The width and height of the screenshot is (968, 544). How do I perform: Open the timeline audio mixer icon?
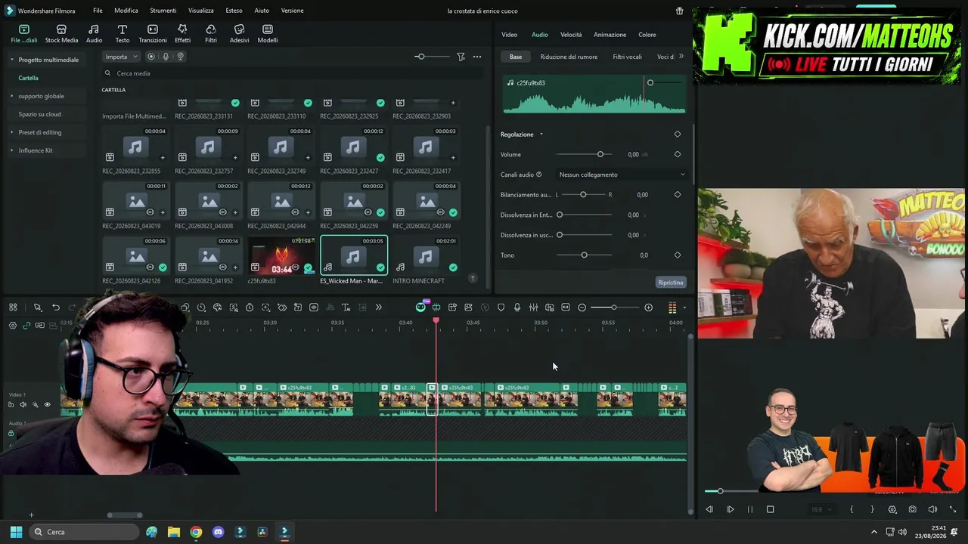tap(533, 308)
